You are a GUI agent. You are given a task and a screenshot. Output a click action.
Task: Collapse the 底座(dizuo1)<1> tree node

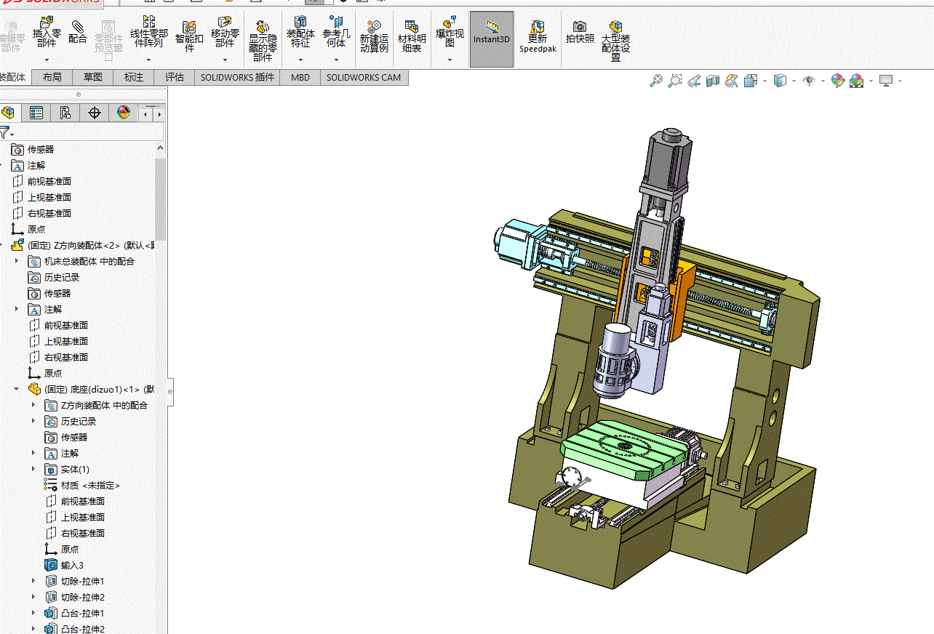17,389
